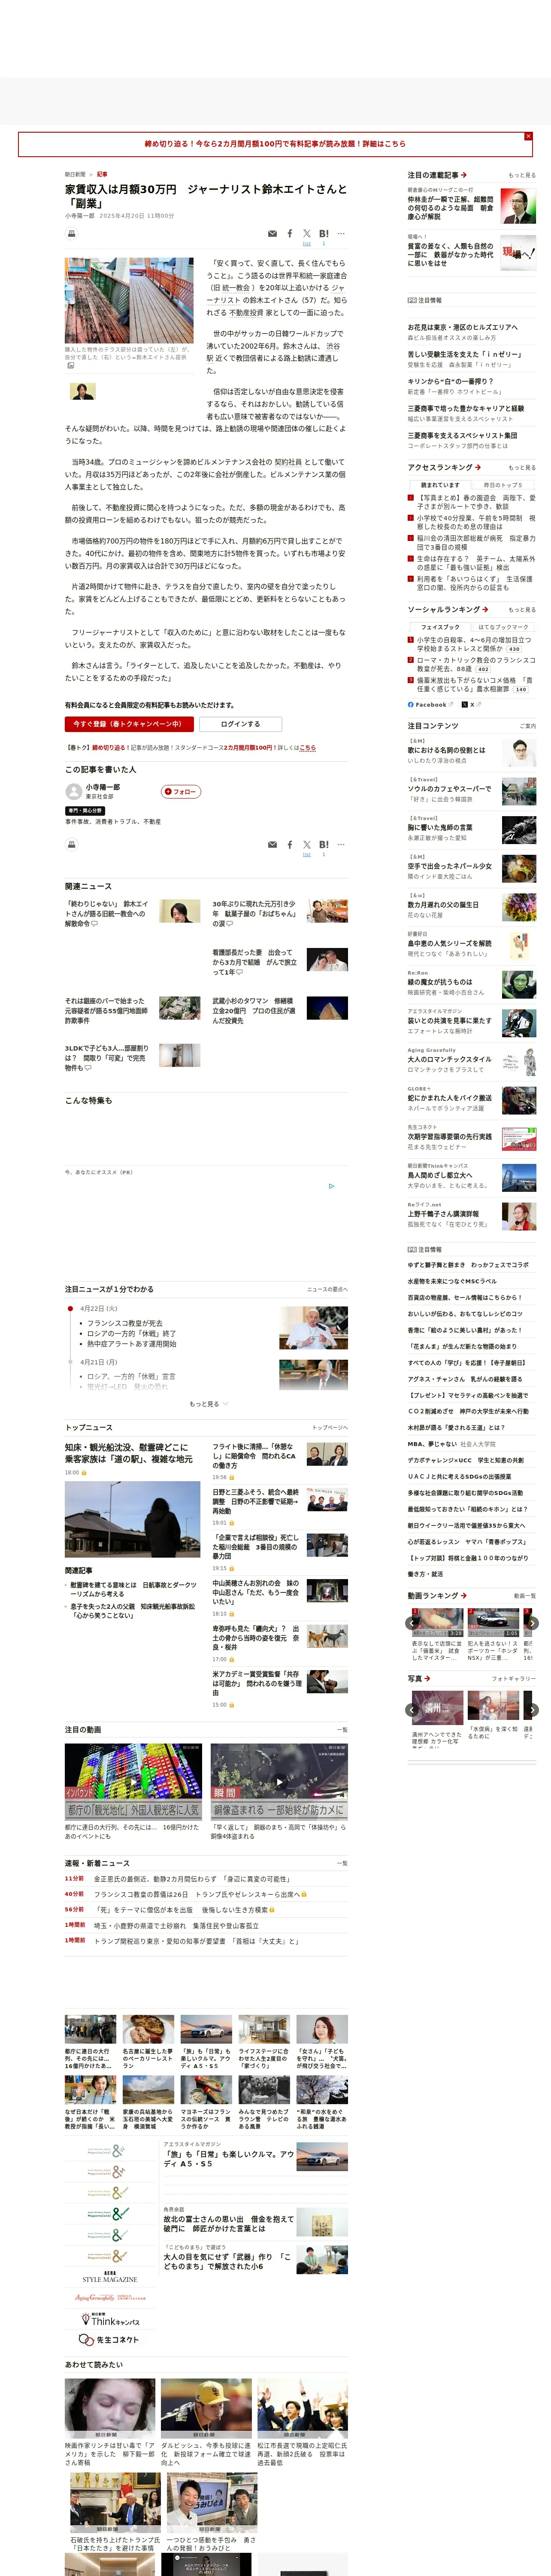551x2576 pixels.
Task: Open top more-options ellipsis beside share icons
Action: pyautogui.click(x=341, y=233)
